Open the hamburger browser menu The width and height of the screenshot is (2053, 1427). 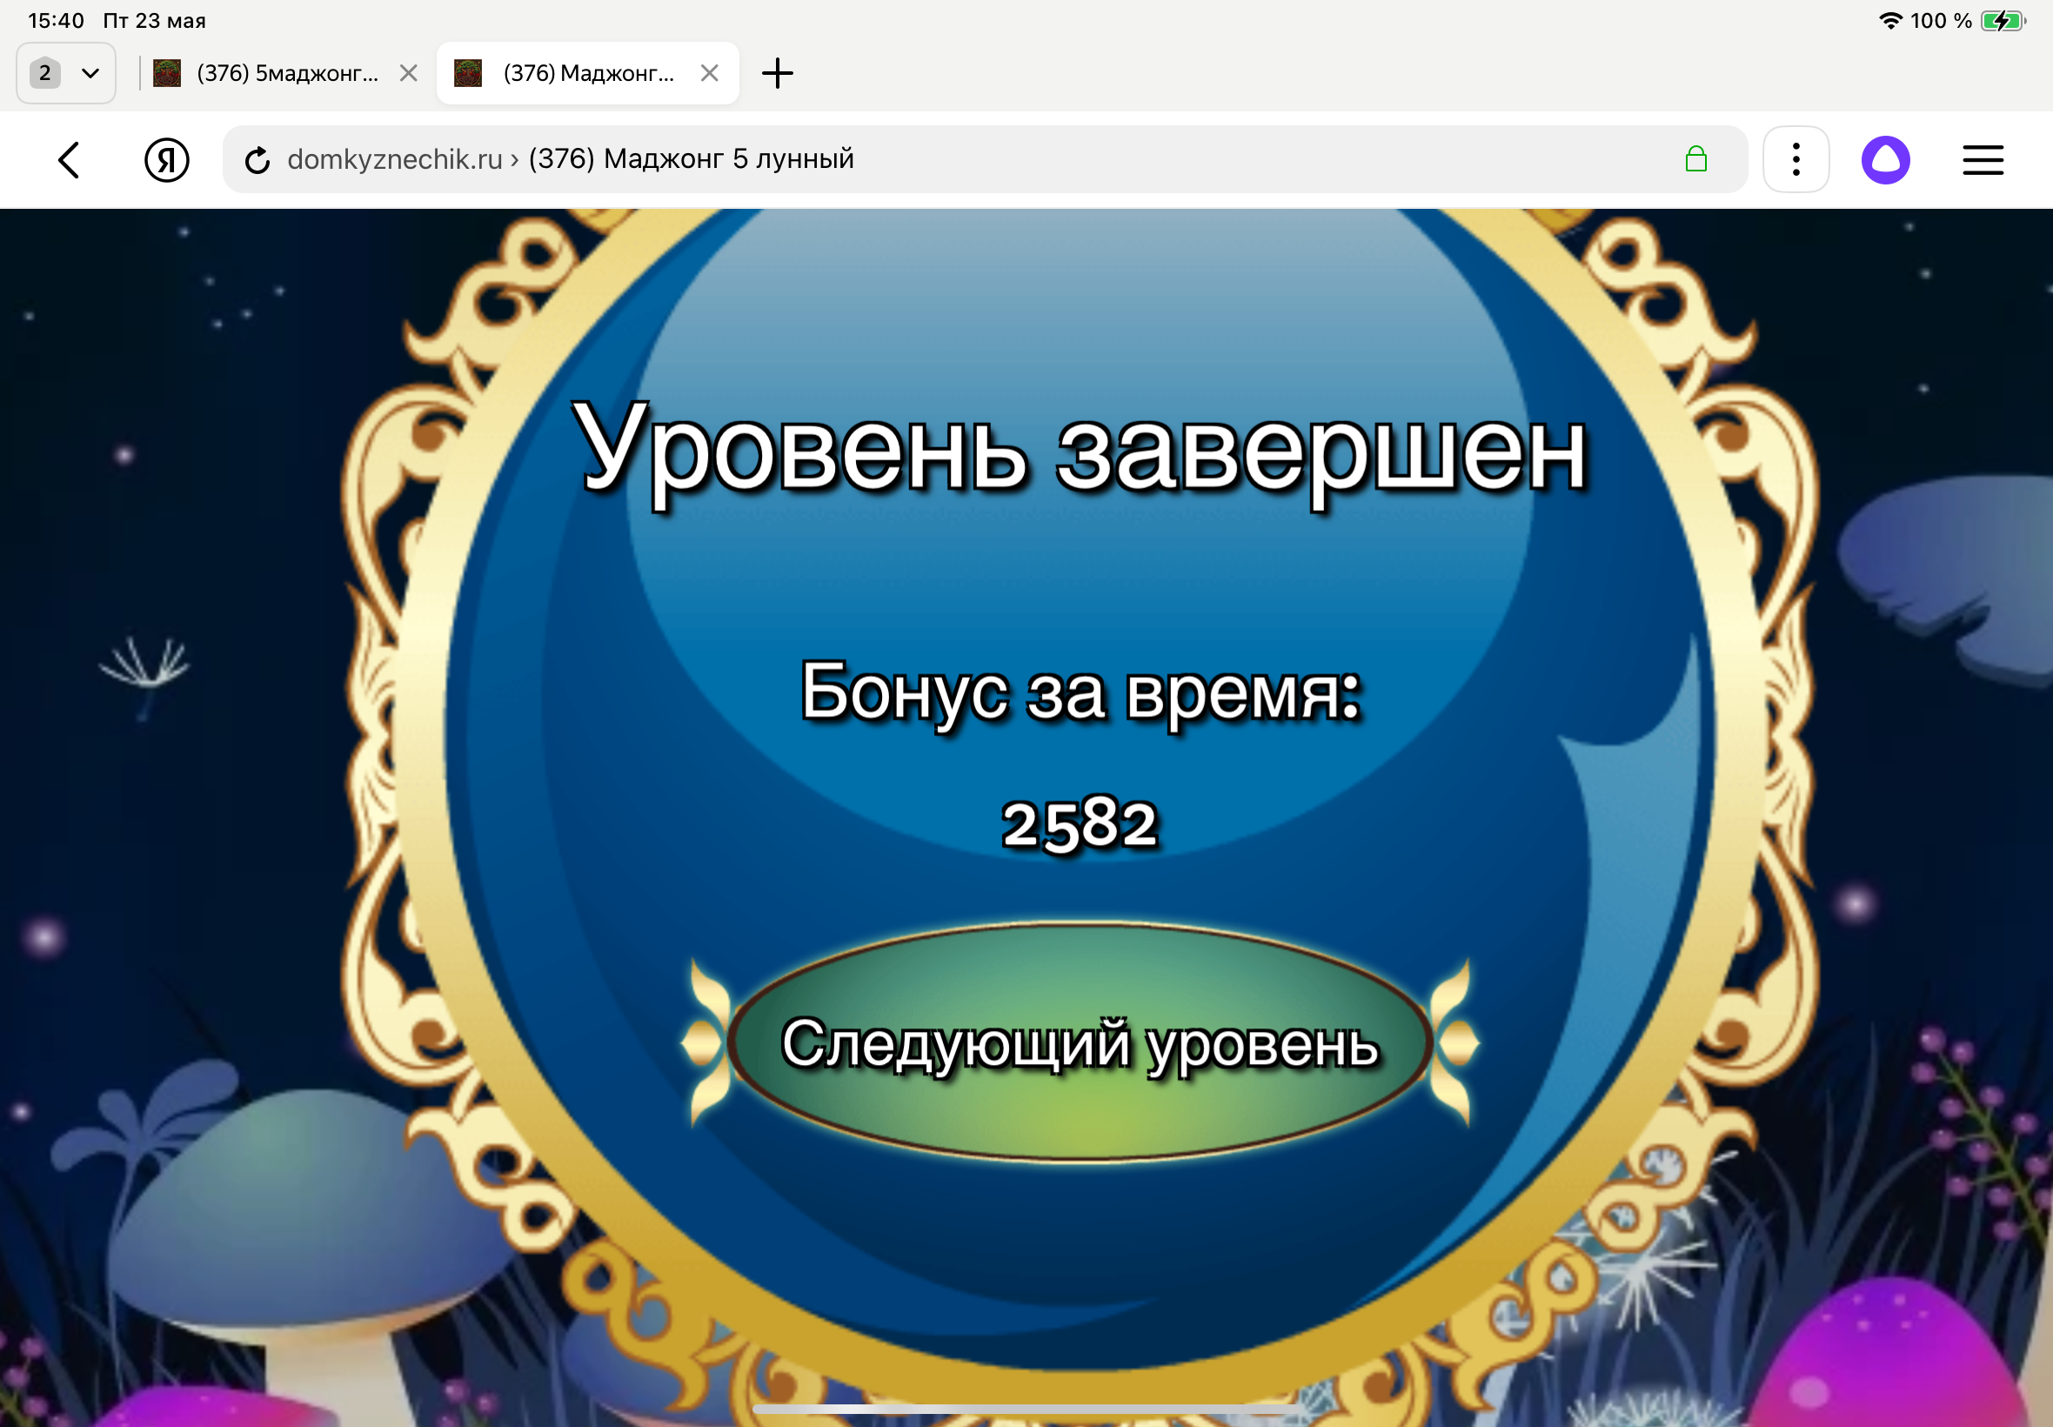point(1983,160)
